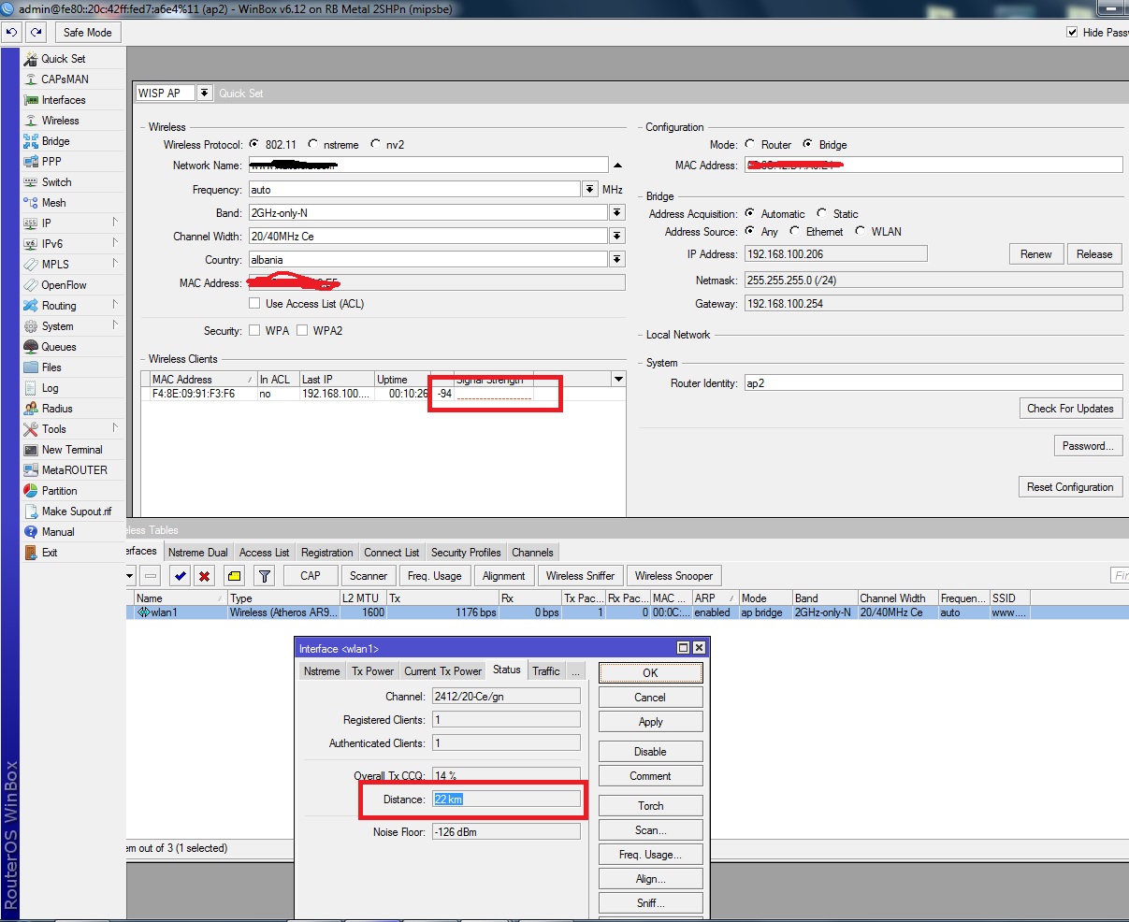1129x922 pixels.
Task: Click the Distance field value
Action: pos(506,800)
